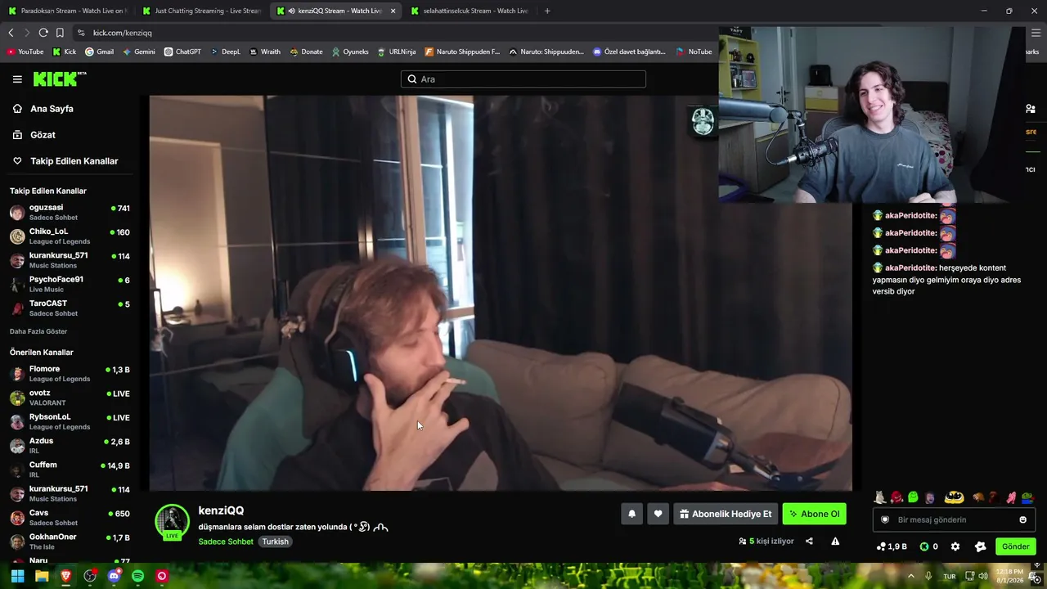The image size is (1047, 589).
Task: Switch to the selahattinselcuk Stream tab
Action: pyautogui.click(x=470, y=11)
